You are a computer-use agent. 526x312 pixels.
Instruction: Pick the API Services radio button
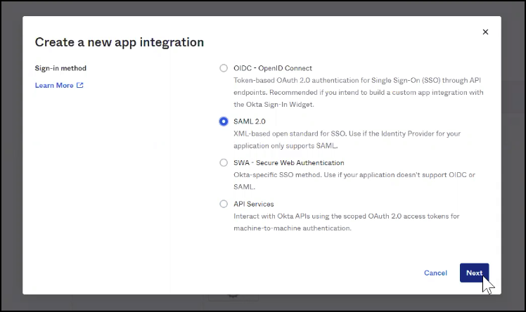point(224,204)
